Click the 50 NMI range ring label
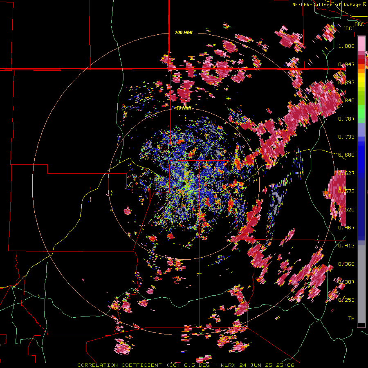Screen dimensions: 368x368 [x=184, y=108]
